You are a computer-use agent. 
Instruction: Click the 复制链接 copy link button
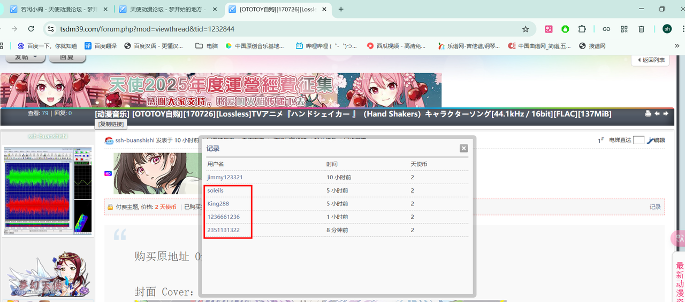[x=111, y=124]
